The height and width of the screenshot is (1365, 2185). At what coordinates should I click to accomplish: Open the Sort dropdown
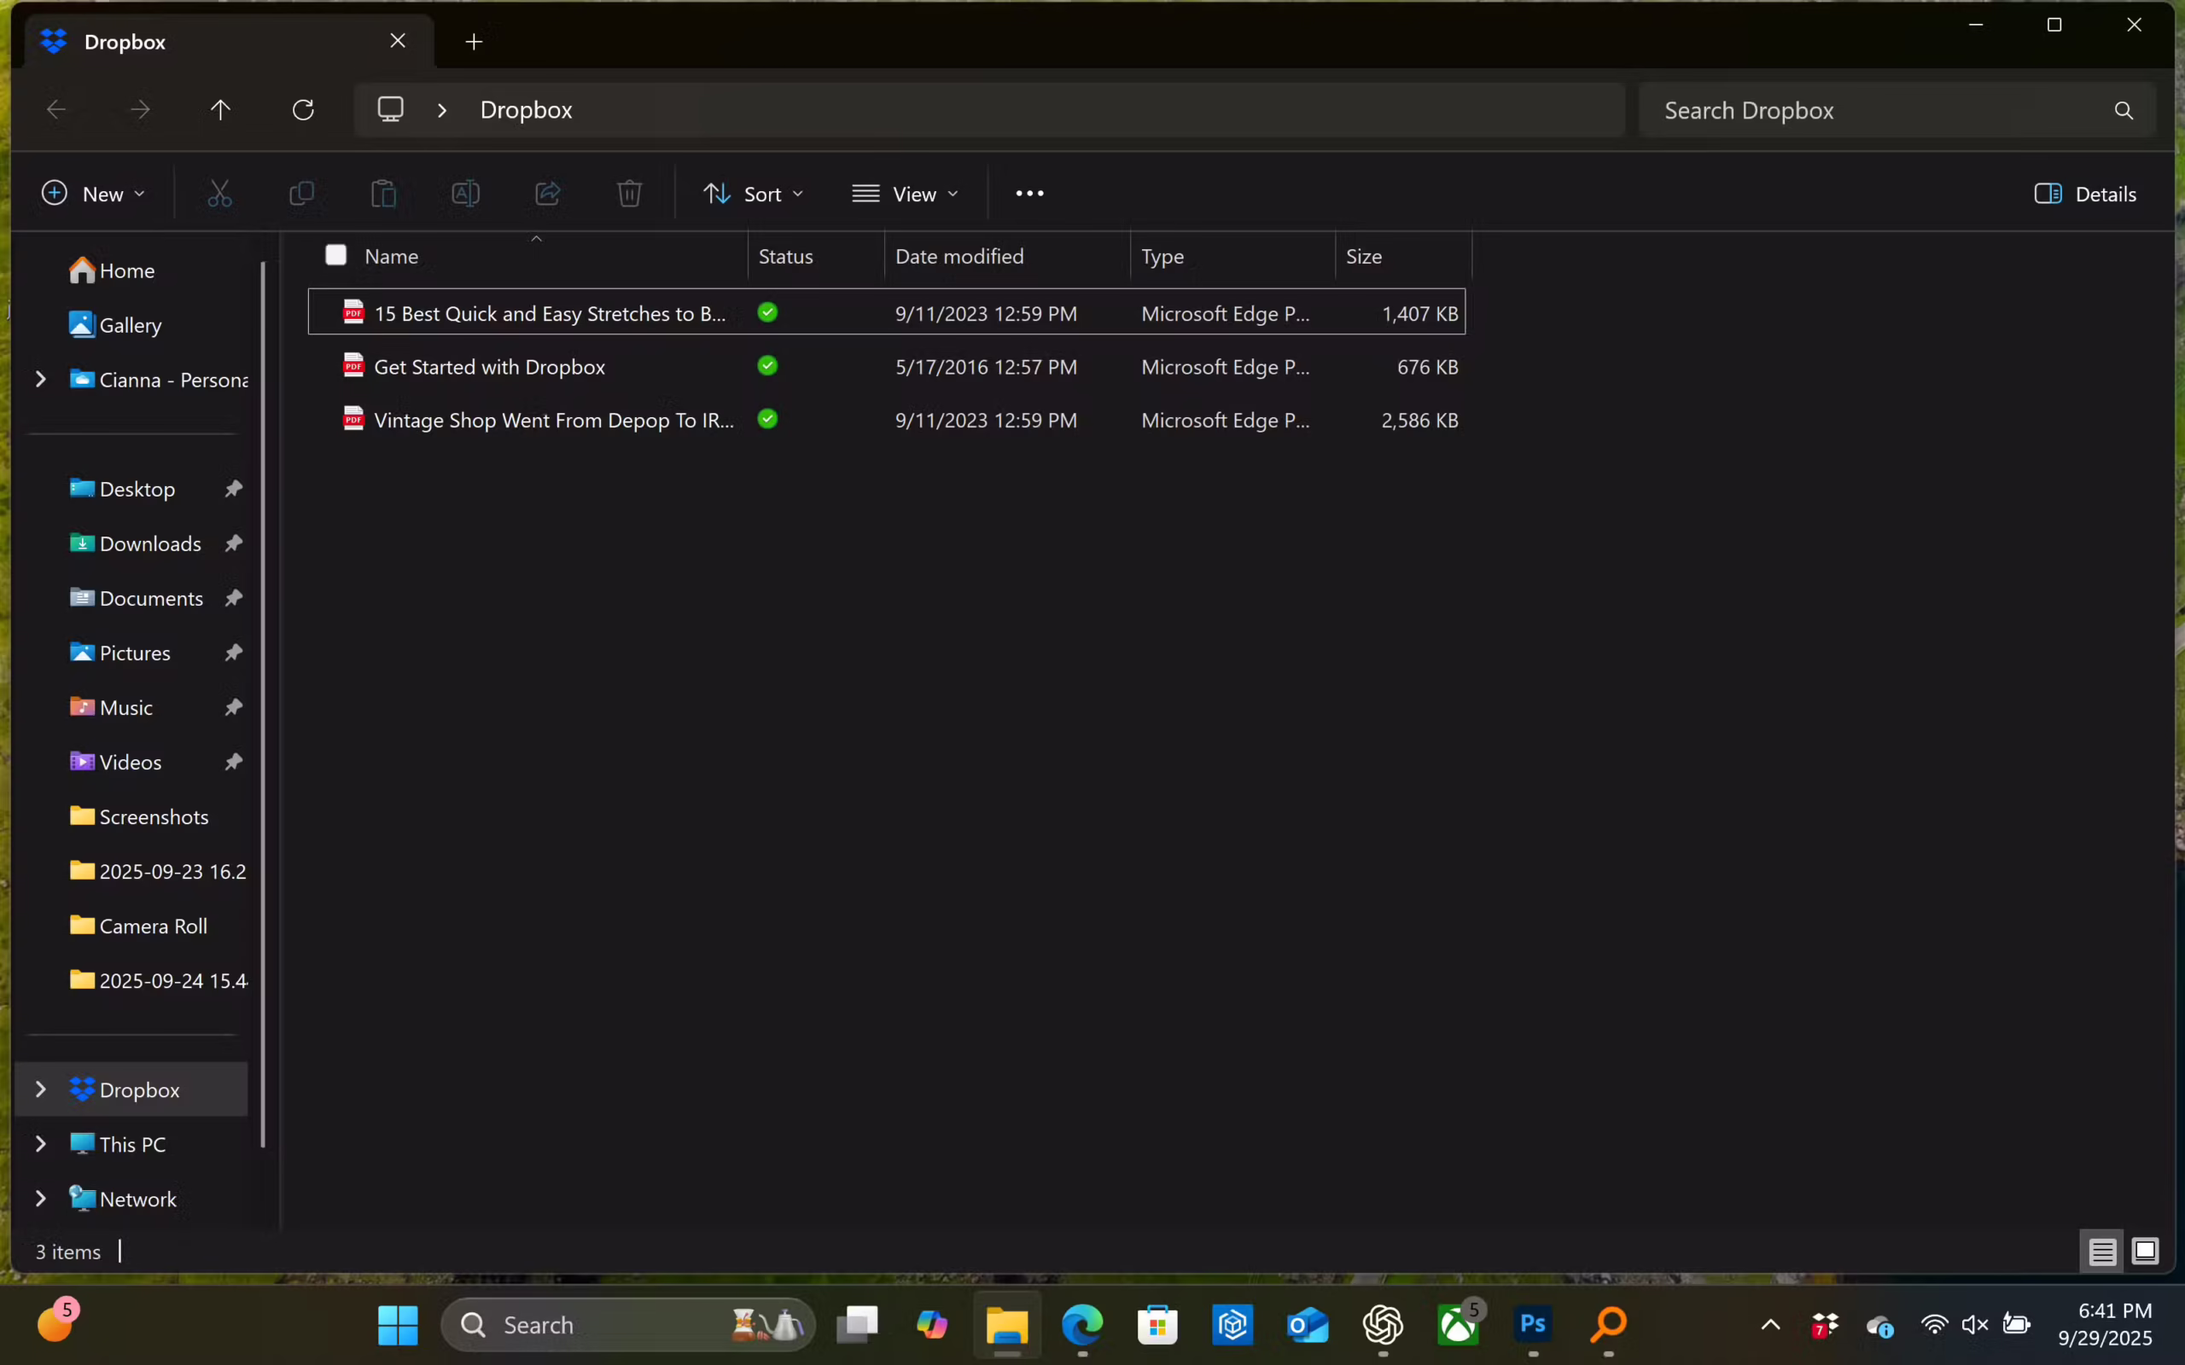754,193
